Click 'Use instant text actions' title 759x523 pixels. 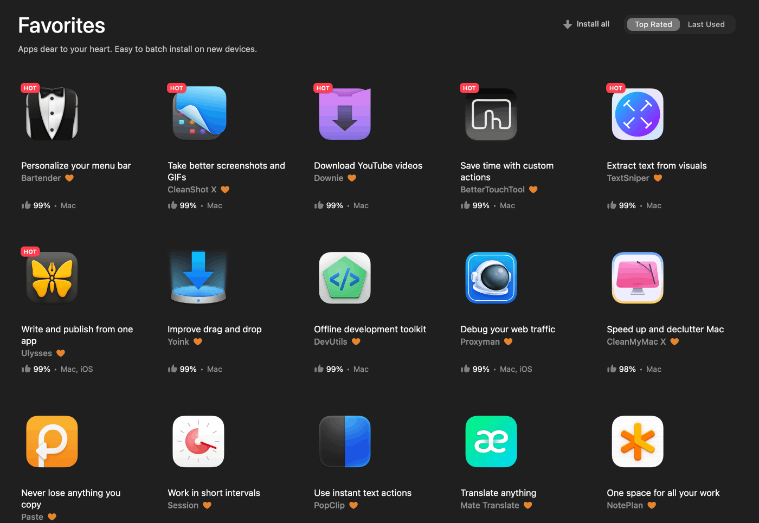point(363,493)
